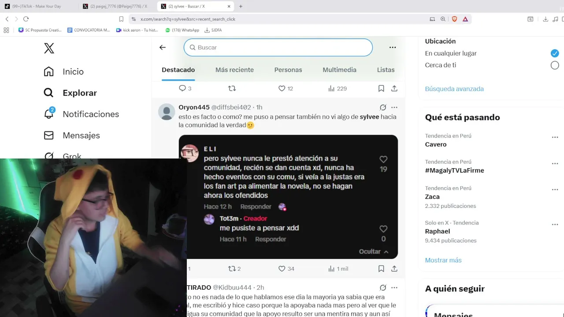This screenshot has height=317, width=564.
Task: Click the notifications bell icon
Action: (49, 114)
